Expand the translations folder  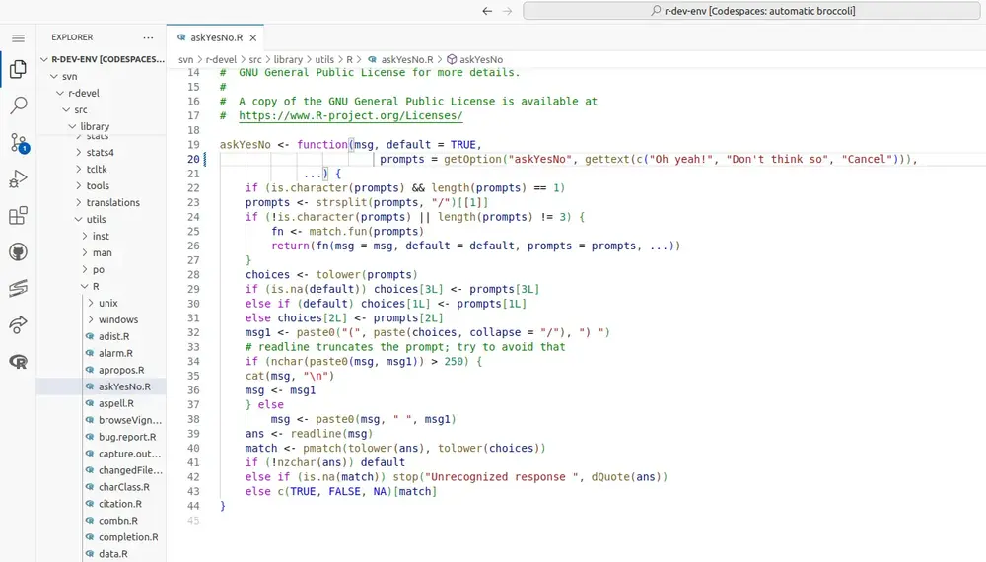[x=112, y=202]
